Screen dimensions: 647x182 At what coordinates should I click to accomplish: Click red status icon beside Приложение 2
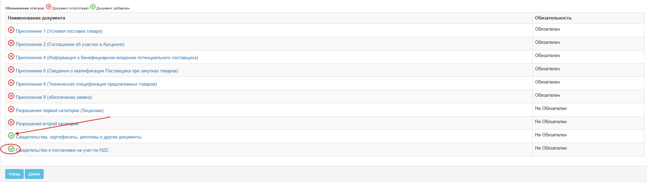tap(11, 43)
